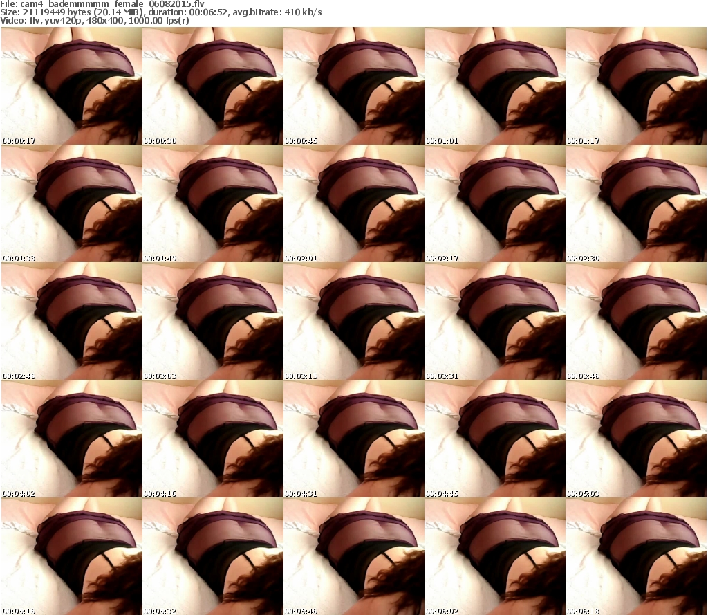Choose the frame at 00:05:03
The height and width of the screenshot is (615, 708).
(x=636, y=439)
